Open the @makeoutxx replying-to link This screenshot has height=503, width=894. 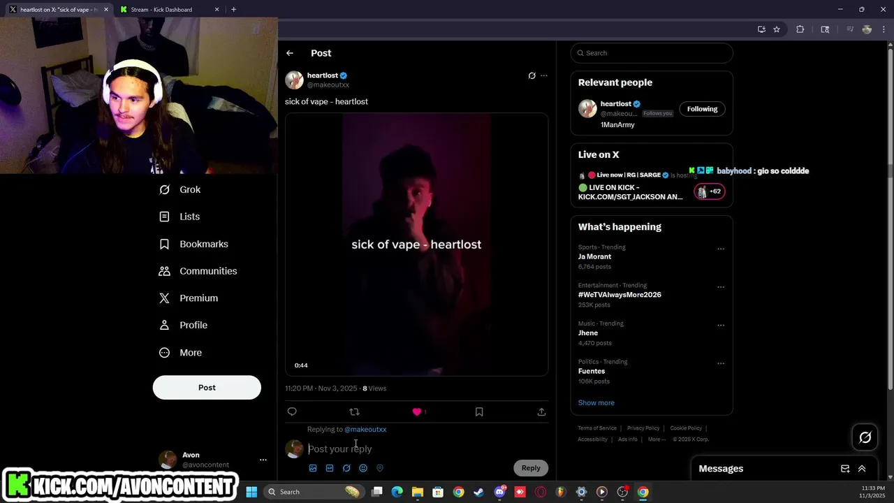coord(365,429)
